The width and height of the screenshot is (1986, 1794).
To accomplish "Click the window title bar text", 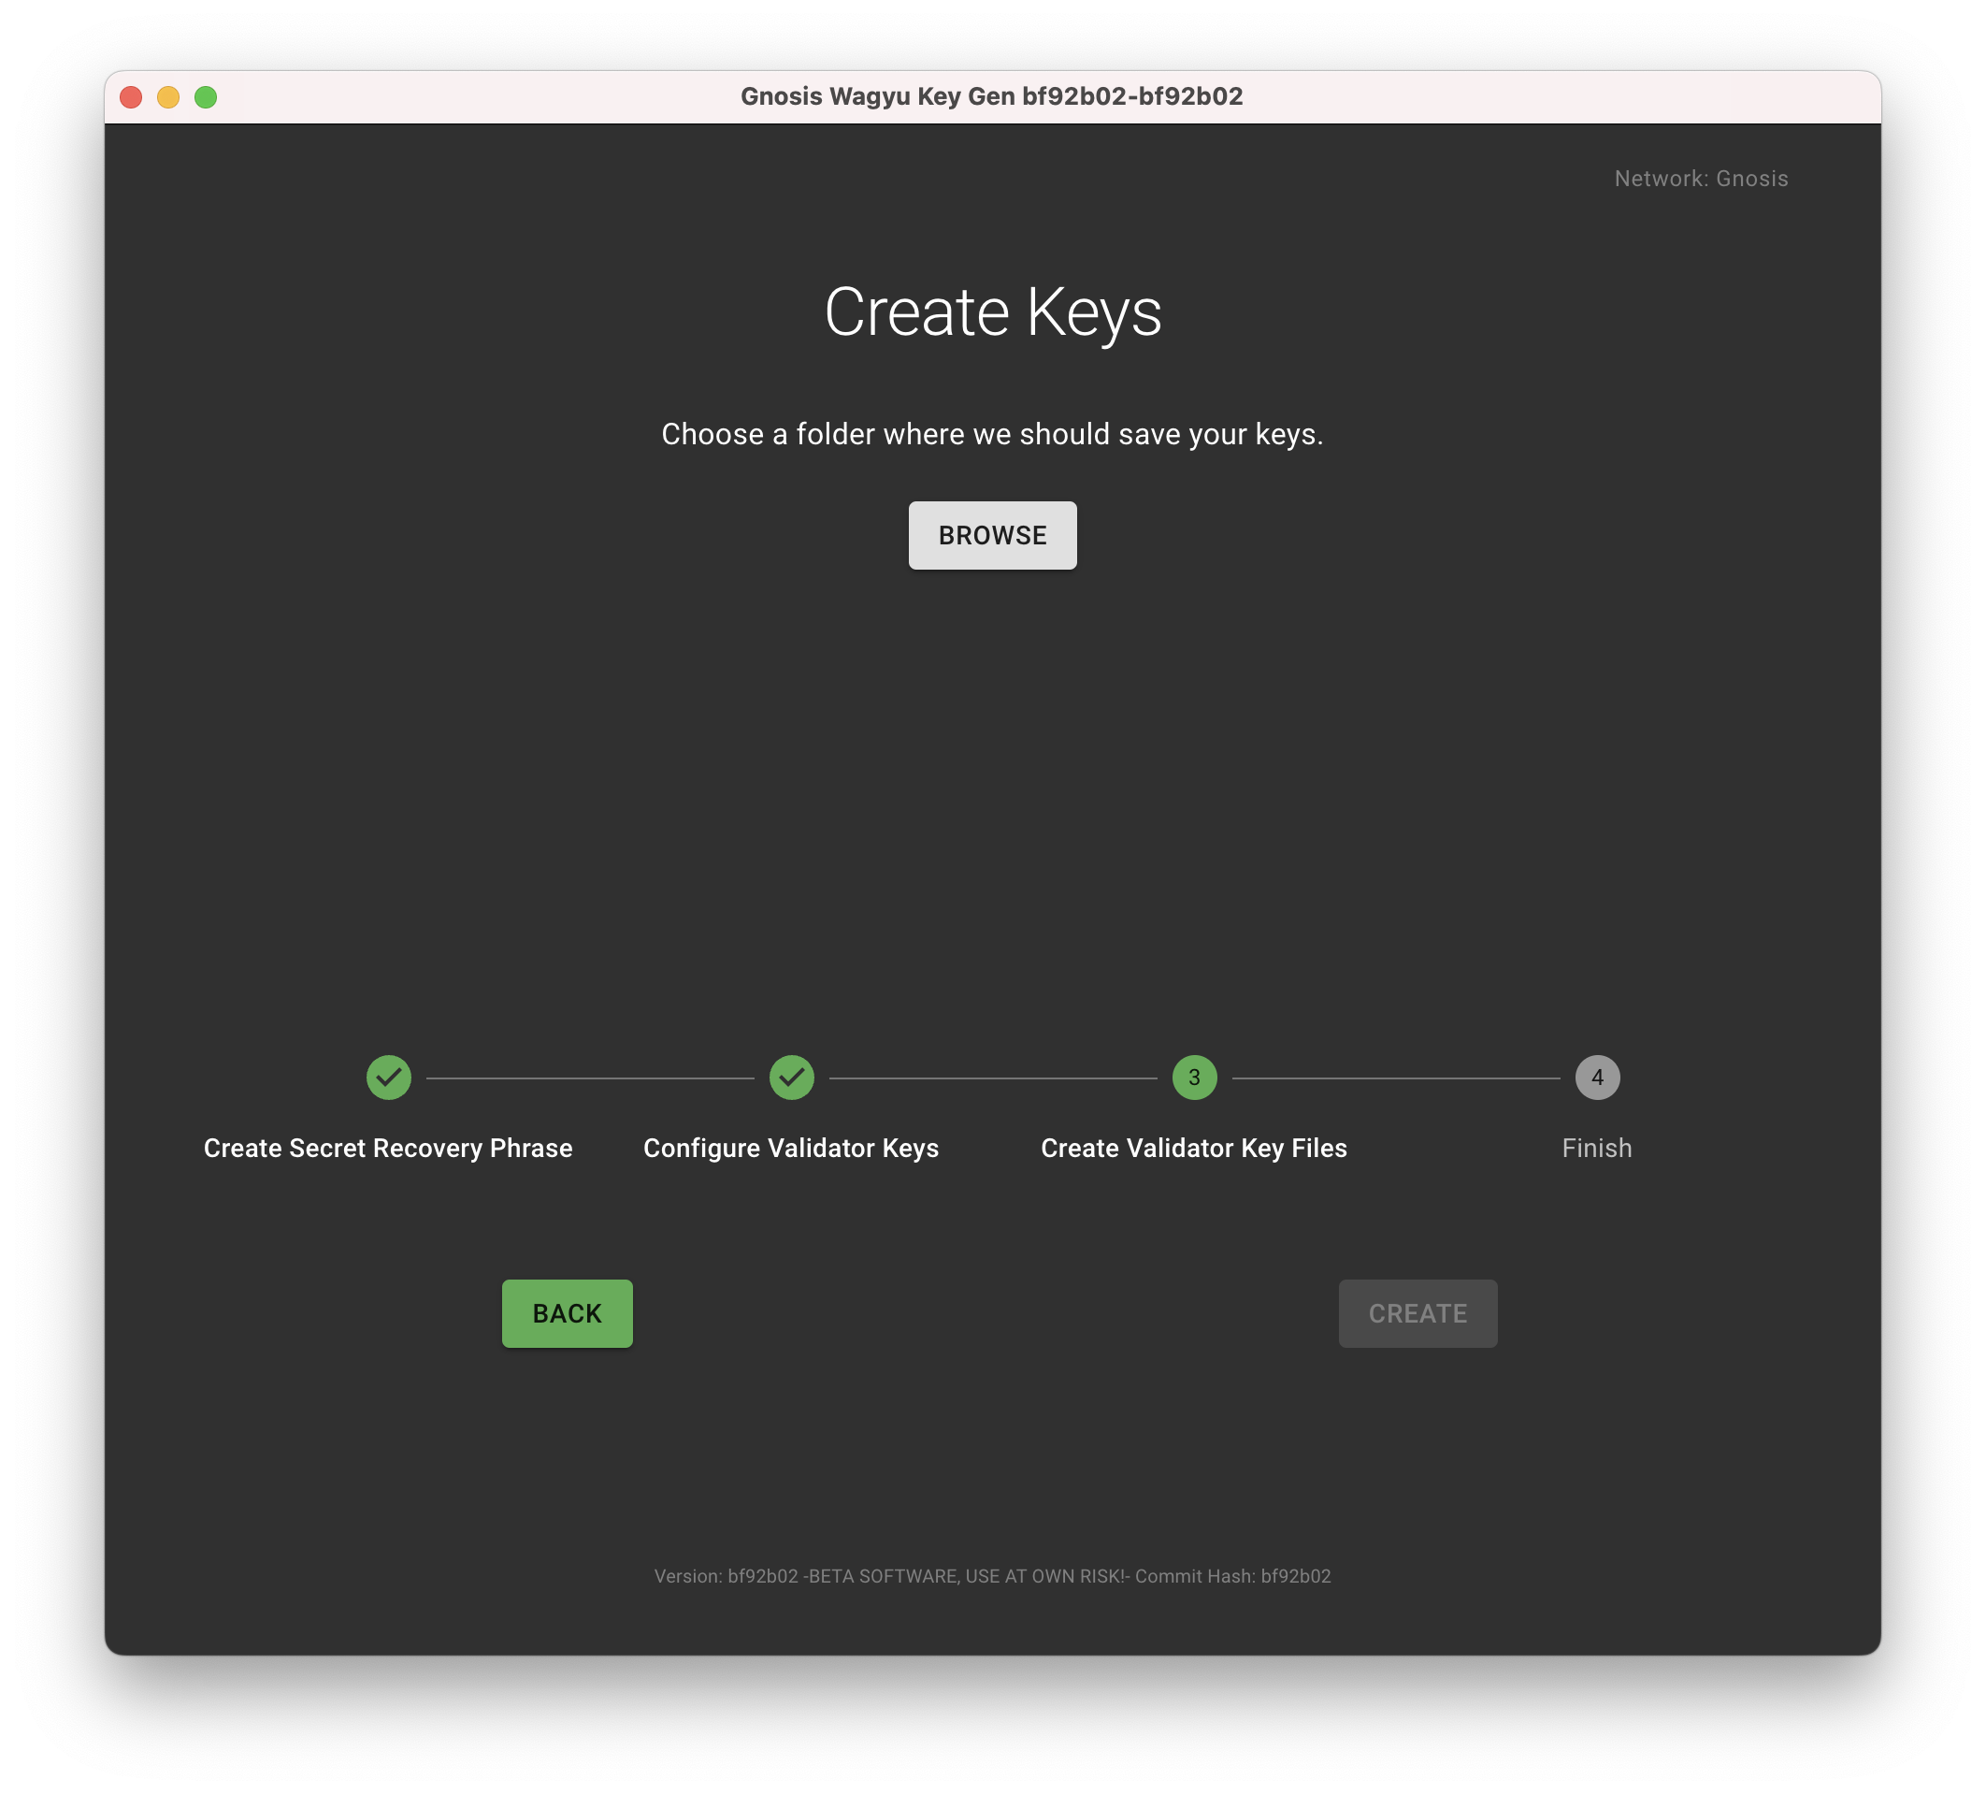I will click(991, 96).
